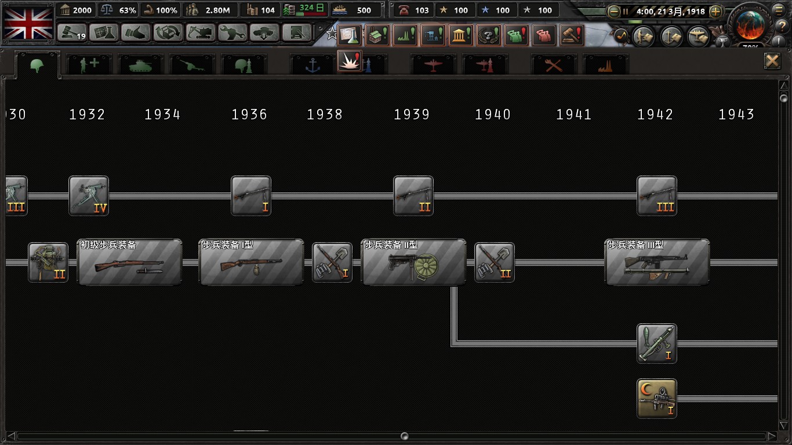Image resolution: width=792 pixels, height=445 pixels.
Task: Click the explosion combat alert icon
Action: coord(350,61)
